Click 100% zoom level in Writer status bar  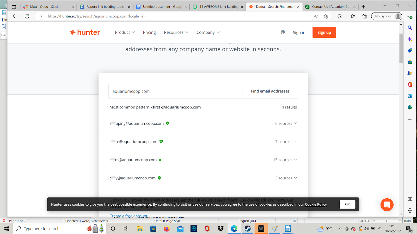pos(407,221)
